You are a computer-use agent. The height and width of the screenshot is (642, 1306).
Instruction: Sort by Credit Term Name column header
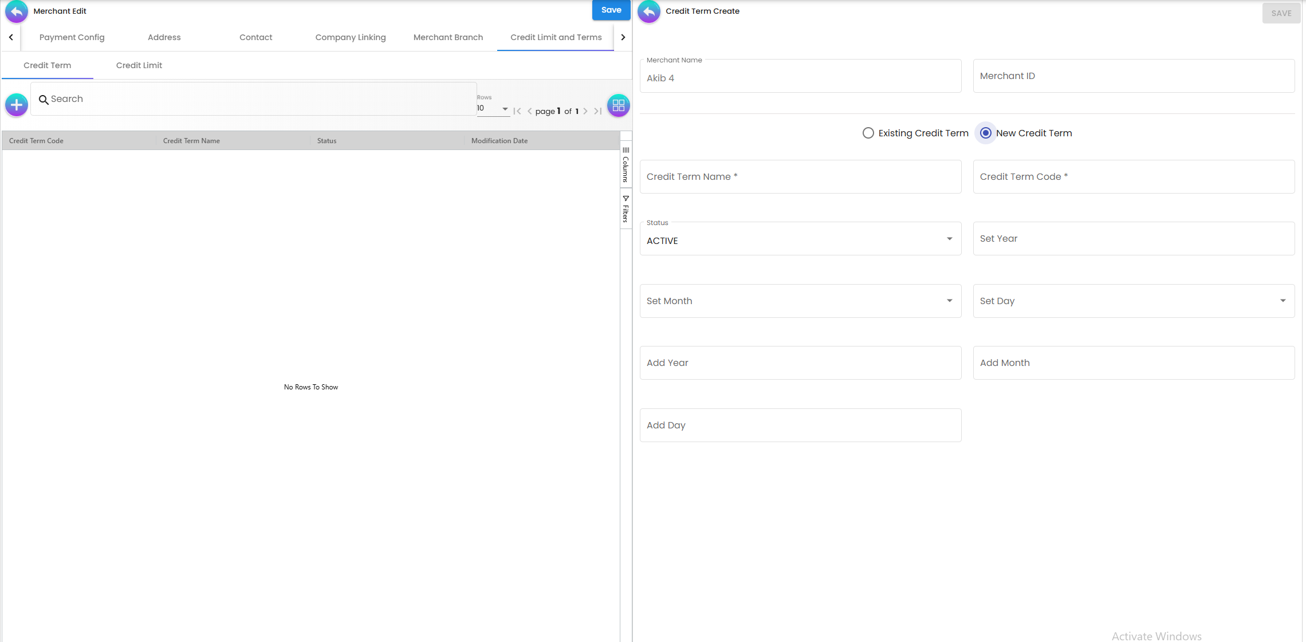233,141
